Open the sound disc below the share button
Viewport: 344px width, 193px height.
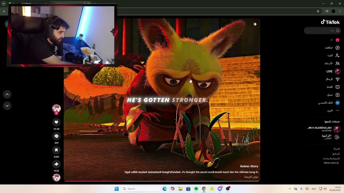pyautogui.click(x=56, y=177)
